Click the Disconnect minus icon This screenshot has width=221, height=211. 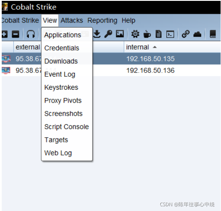click(16, 34)
